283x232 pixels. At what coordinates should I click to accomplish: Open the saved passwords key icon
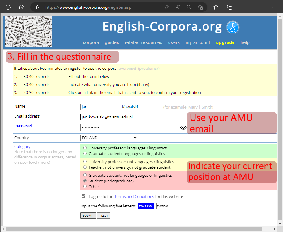point(166,7)
